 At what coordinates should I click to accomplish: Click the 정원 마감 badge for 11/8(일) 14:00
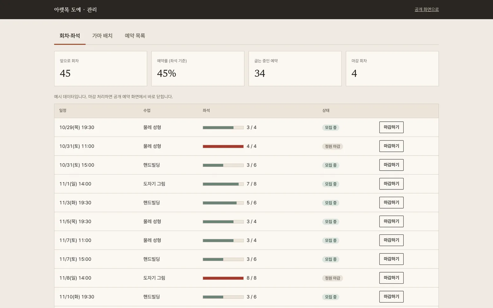332,278
